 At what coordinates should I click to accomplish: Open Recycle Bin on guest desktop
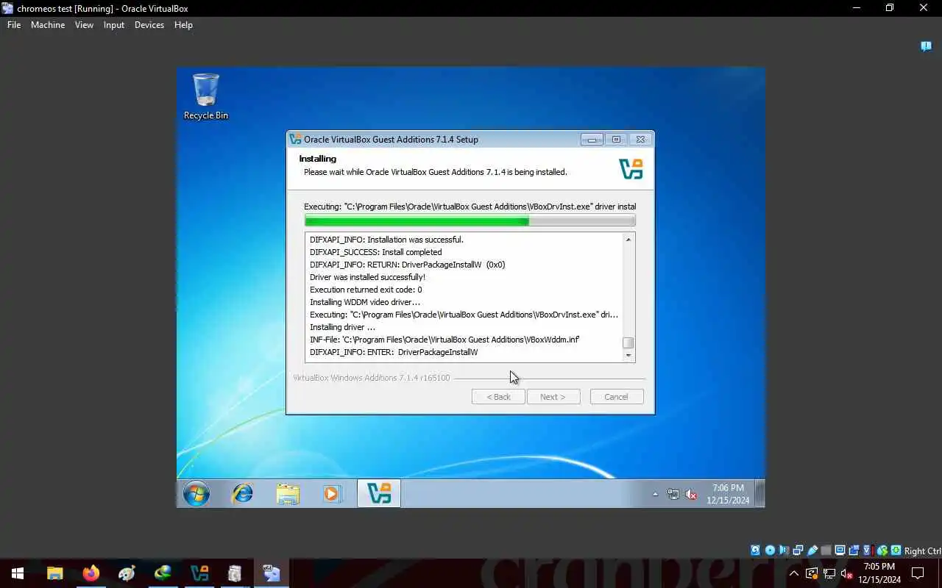[x=206, y=96]
